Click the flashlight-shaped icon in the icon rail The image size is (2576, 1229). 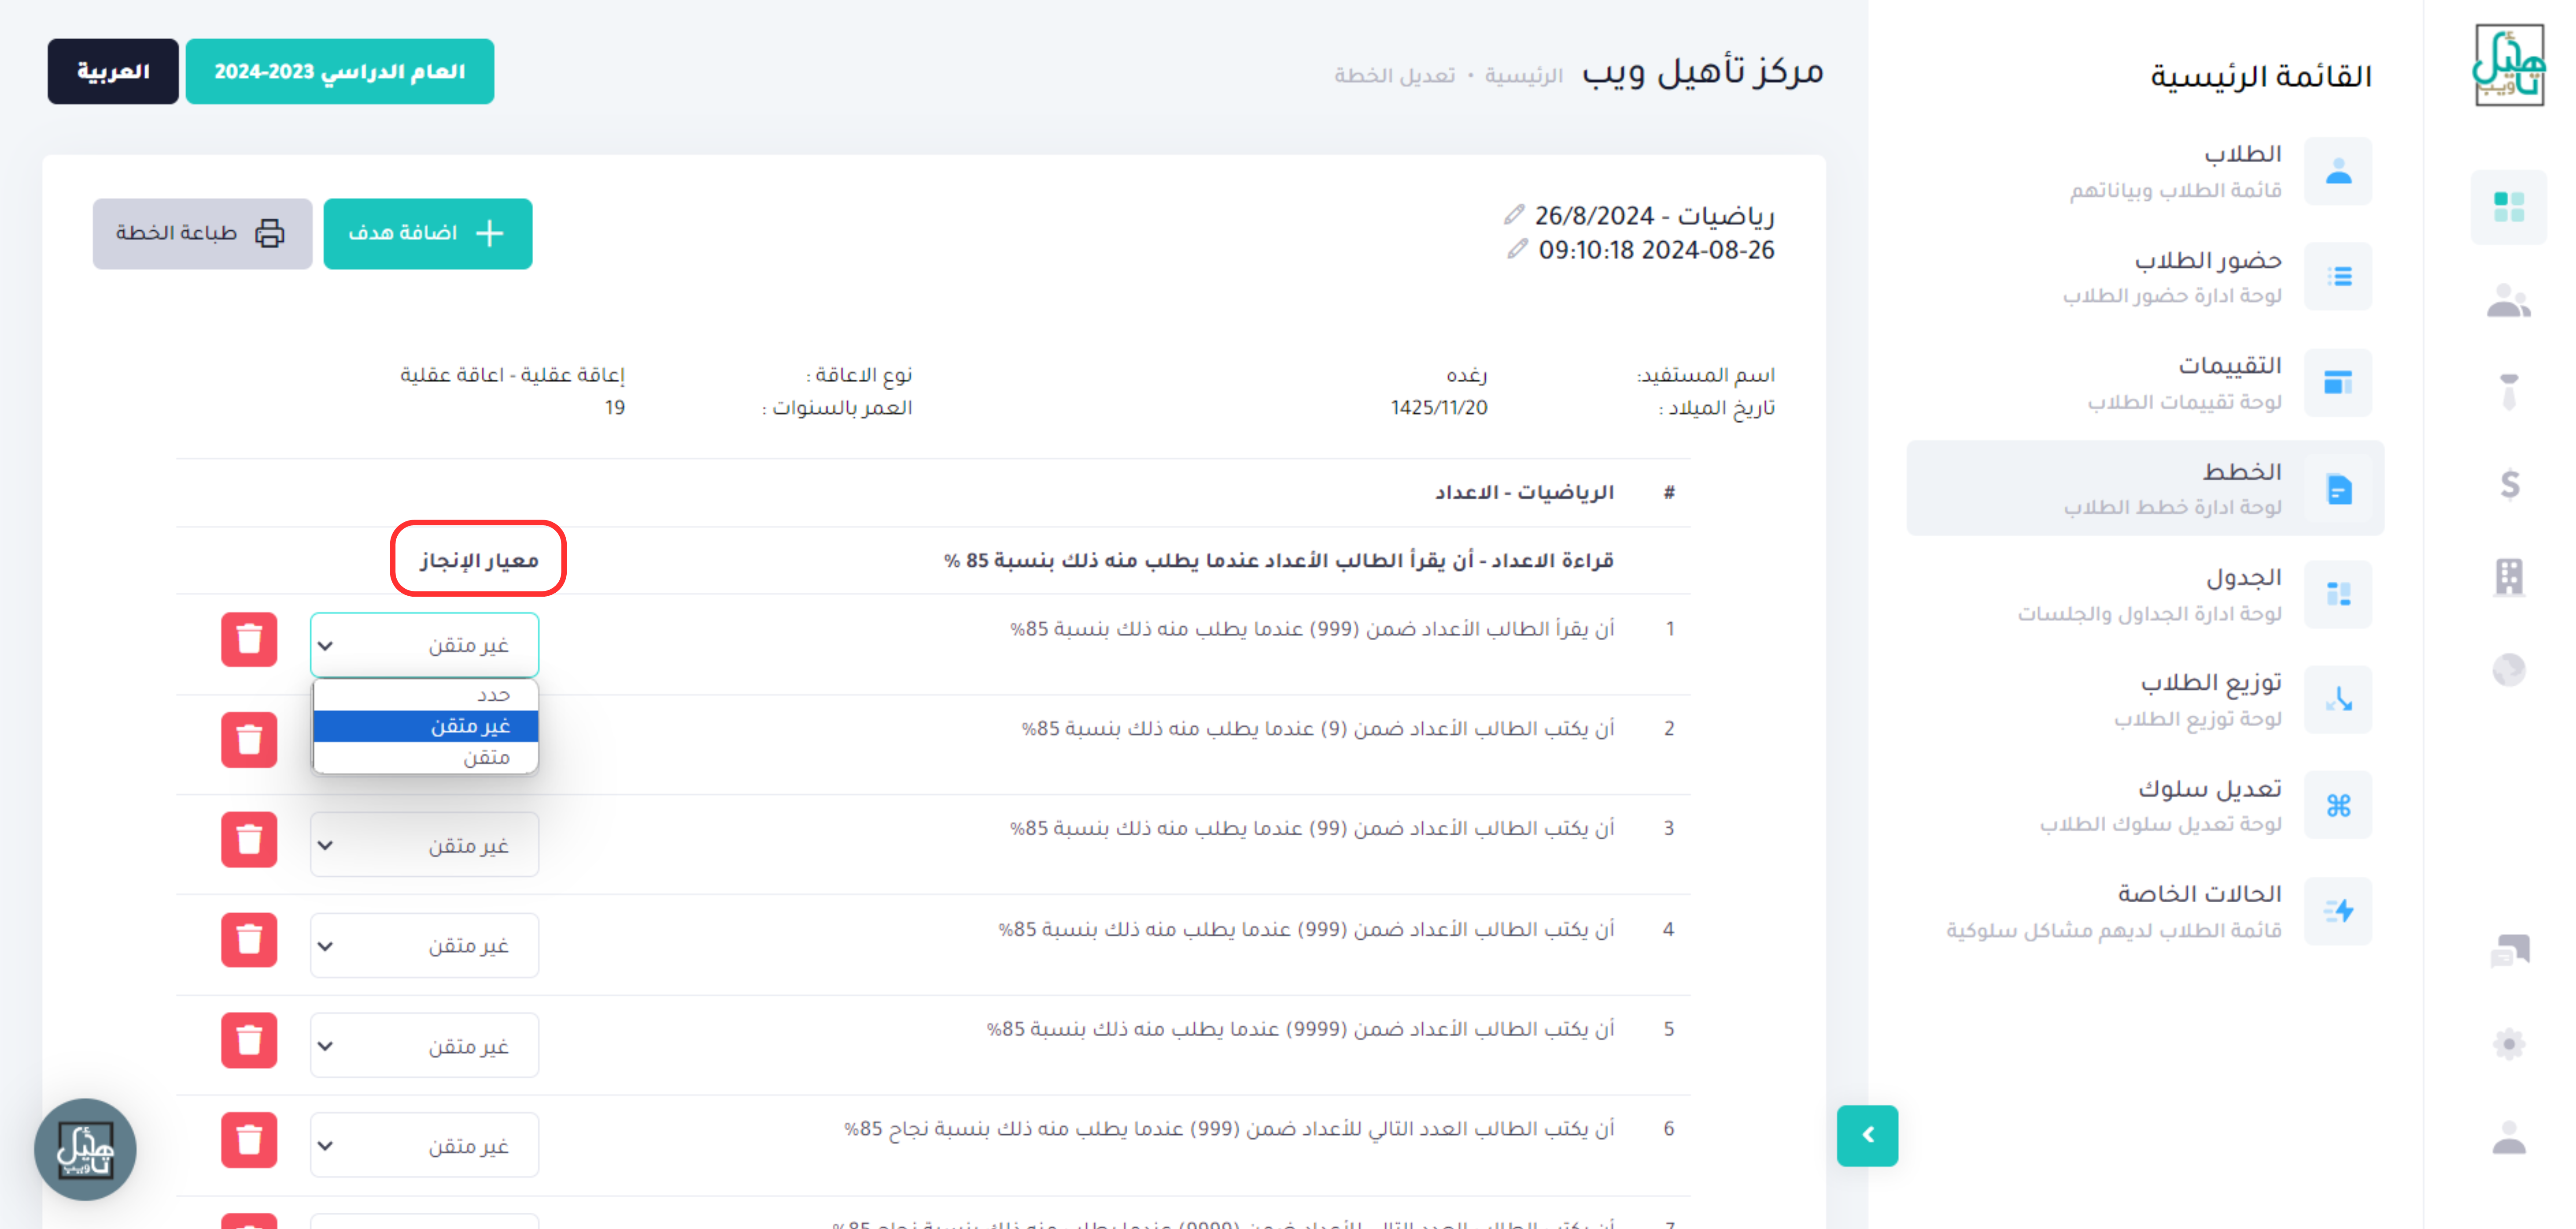[2508, 392]
